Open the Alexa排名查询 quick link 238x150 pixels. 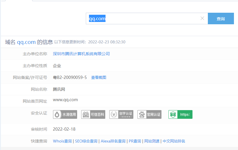pyautogui.click(x=113, y=141)
